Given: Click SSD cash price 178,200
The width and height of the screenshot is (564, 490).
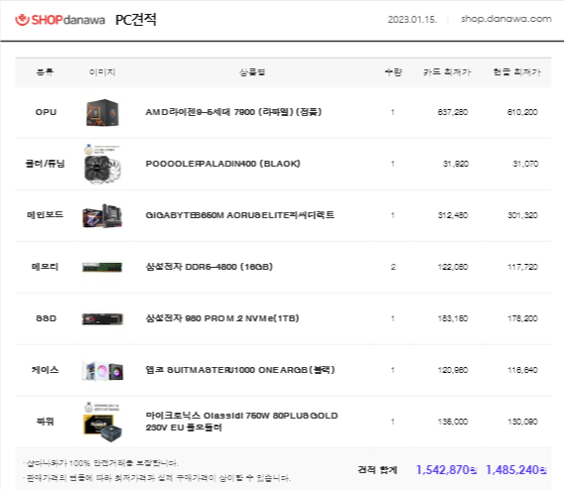Looking at the screenshot, I should click(522, 318).
